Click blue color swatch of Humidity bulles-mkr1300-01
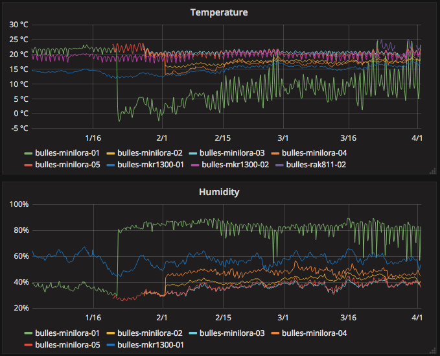 111,345
